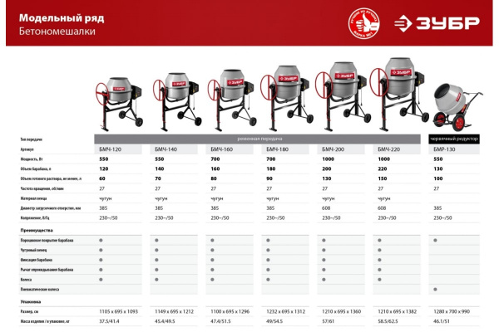Screen dimensions: 499x332
Task: Select the БМЧ-120 article cell
Action: [x=118, y=149]
